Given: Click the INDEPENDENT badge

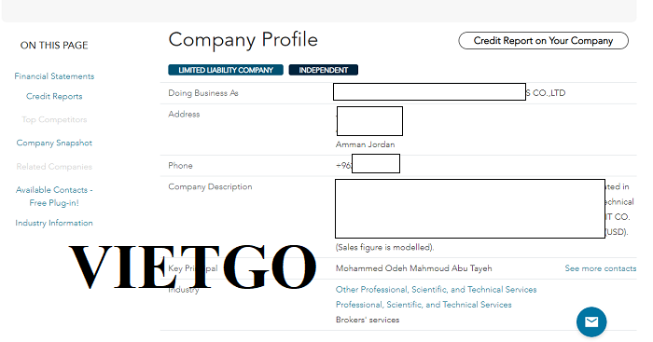Looking at the screenshot, I should coord(323,70).
